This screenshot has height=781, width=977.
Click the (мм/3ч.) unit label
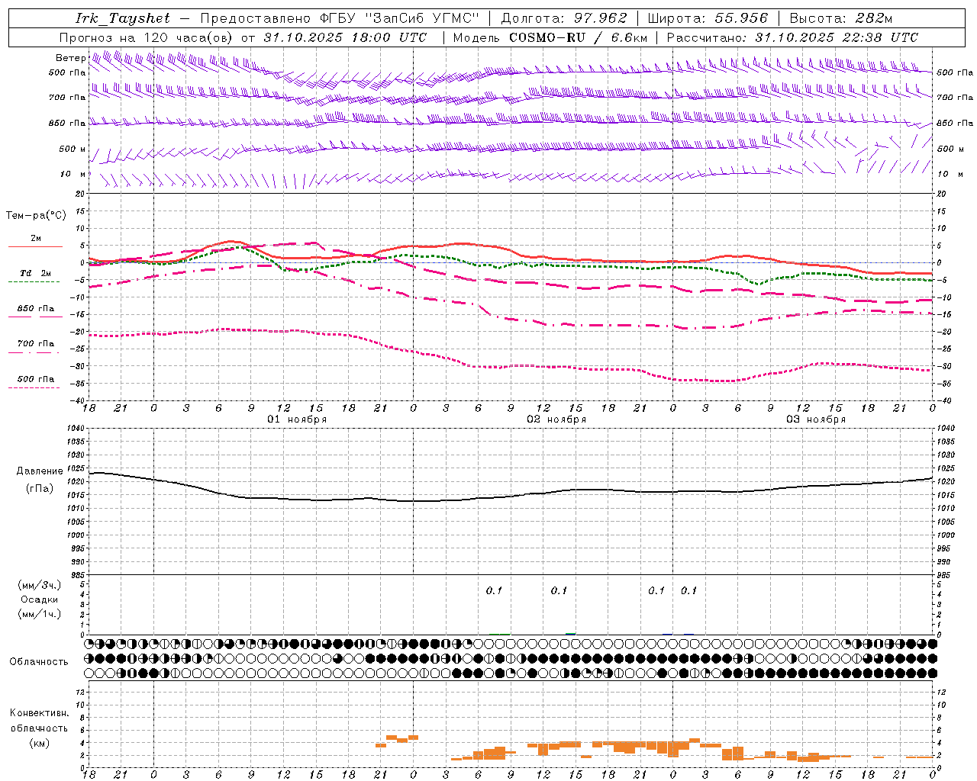(x=40, y=585)
